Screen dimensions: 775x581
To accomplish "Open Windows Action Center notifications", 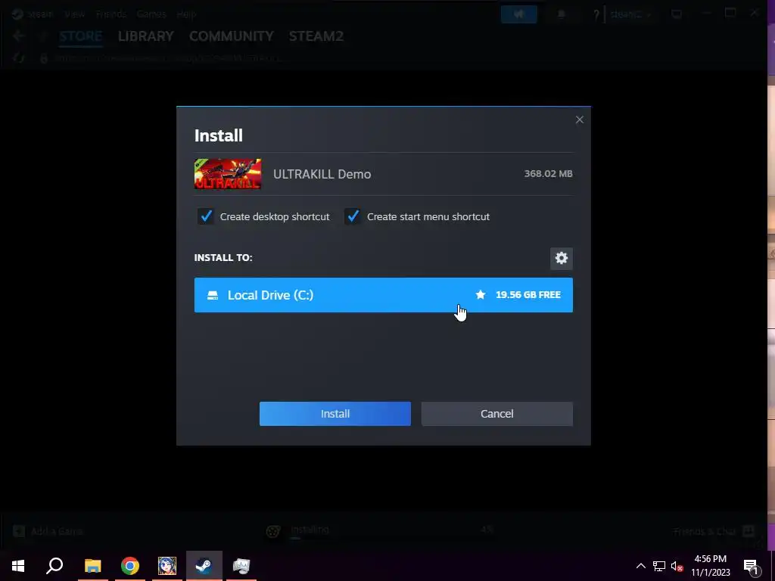I will click(751, 566).
